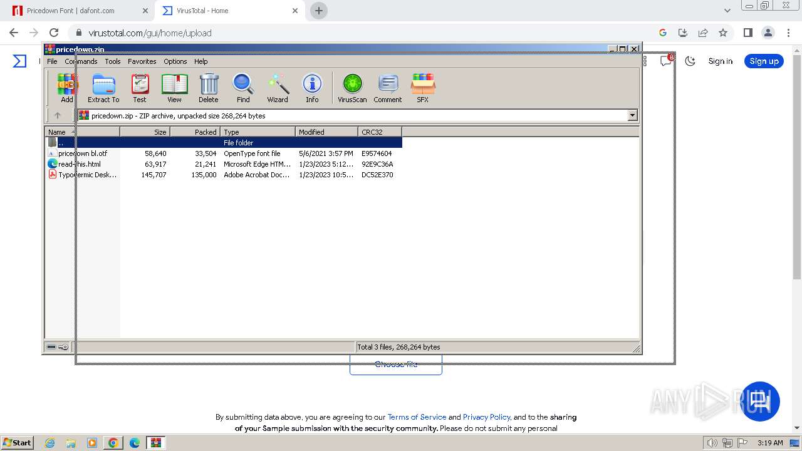Toggle VirusTotal dark mode moon icon
Image resolution: width=802 pixels, height=451 pixels.
click(690, 61)
